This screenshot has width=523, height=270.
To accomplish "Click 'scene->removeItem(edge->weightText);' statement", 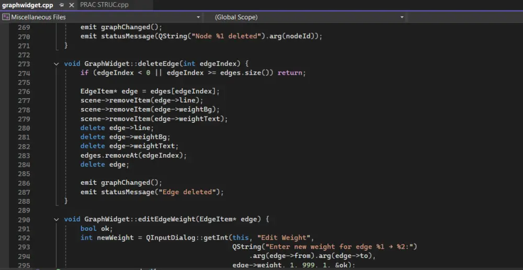I will pos(154,119).
